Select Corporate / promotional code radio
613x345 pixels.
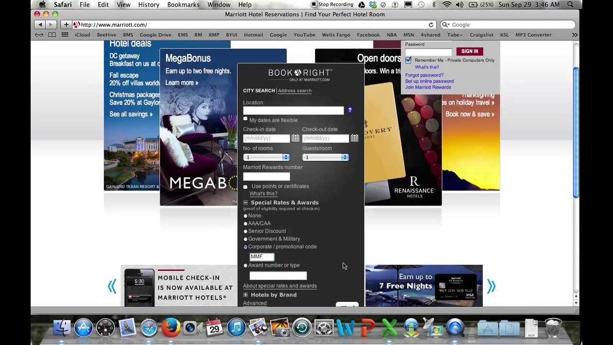tap(246, 247)
